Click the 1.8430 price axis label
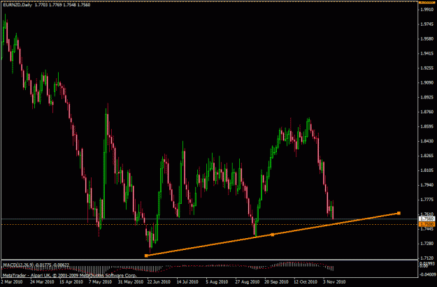The height and width of the screenshot is (287, 437). (427, 141)
